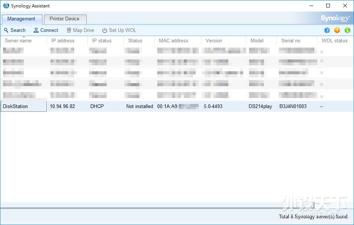Image resolution: width=354 pixels, height=225 pixels.
Task: Sort by the Server name column header
Action: [23, 41]
